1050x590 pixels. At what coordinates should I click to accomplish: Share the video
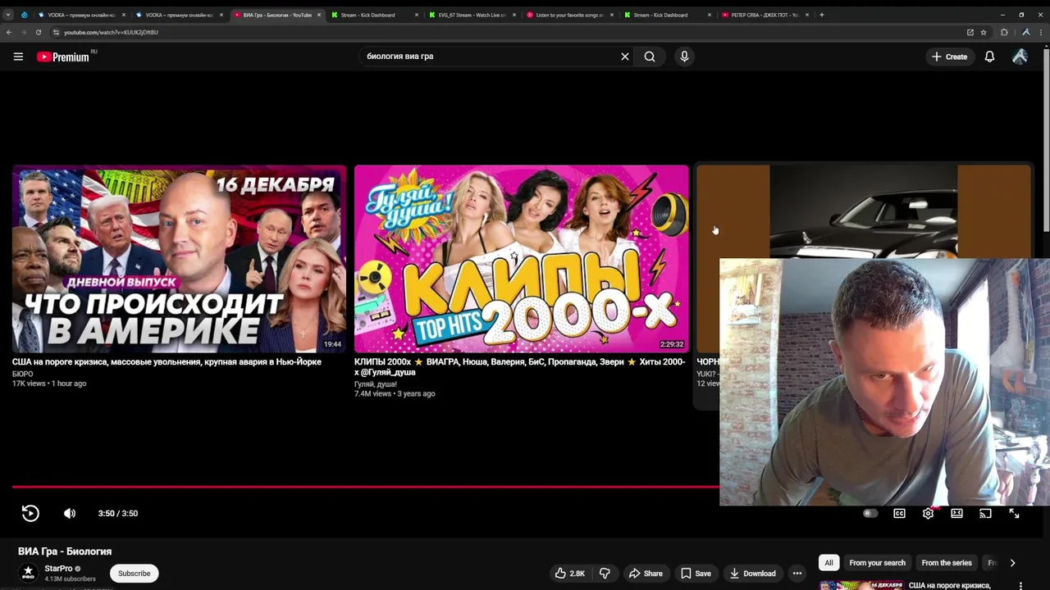(x=646, y=574)
